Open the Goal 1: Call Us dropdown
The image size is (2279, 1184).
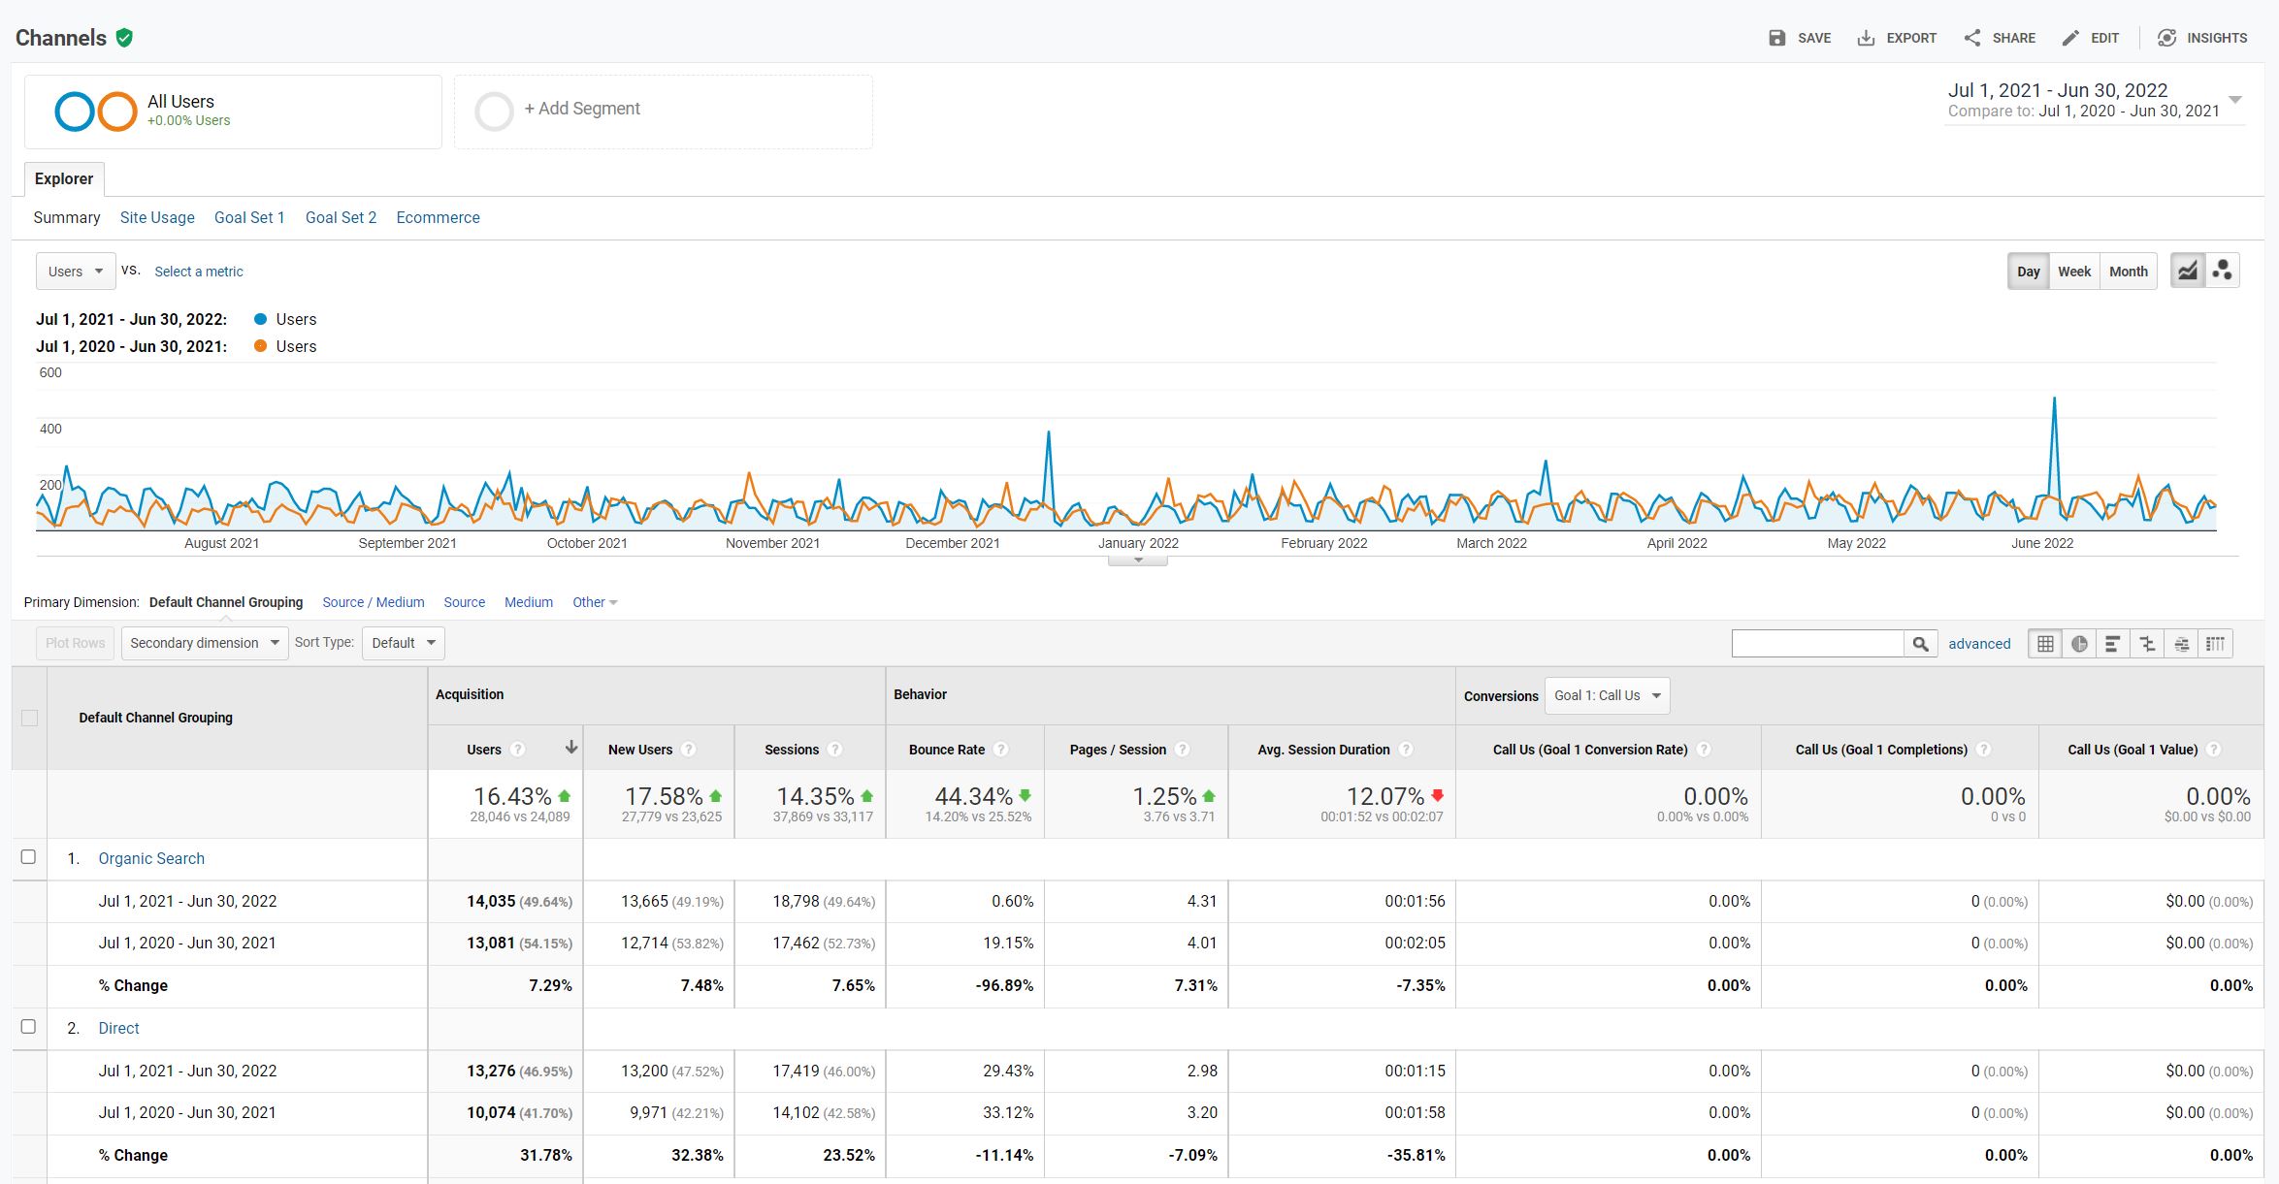pos(1608,695)
